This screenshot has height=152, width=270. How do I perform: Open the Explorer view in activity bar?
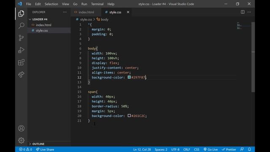coord(21,14)
